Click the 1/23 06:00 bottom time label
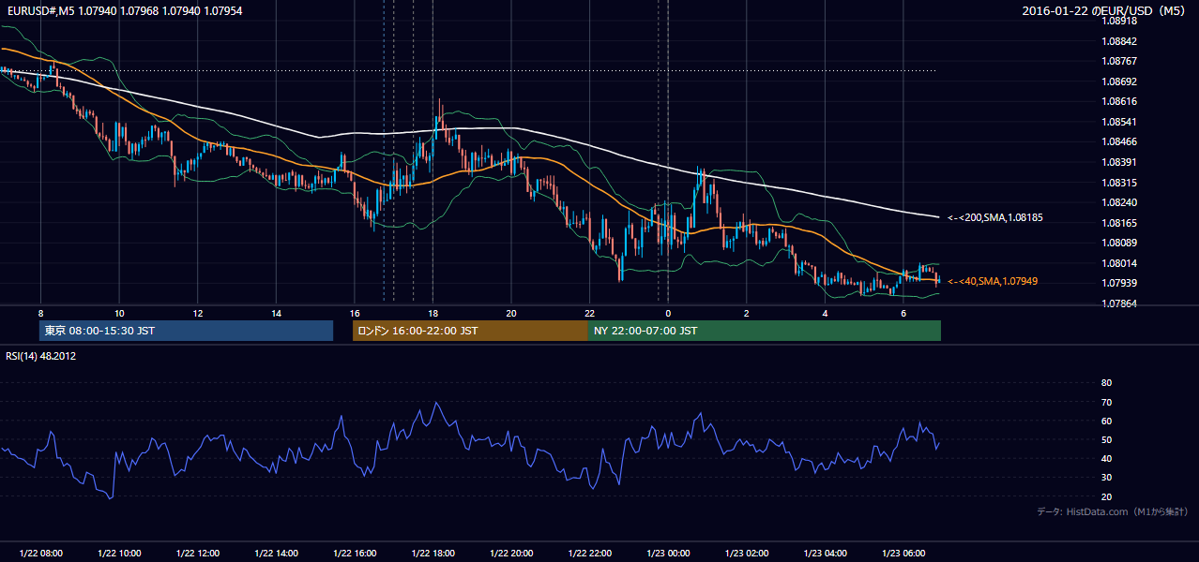The image size is (1199, 562). pos(903,554)
